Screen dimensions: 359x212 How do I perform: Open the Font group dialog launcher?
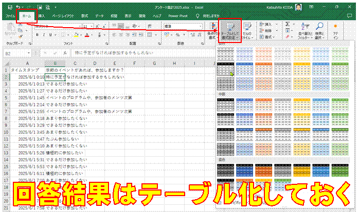pos(107,44)
